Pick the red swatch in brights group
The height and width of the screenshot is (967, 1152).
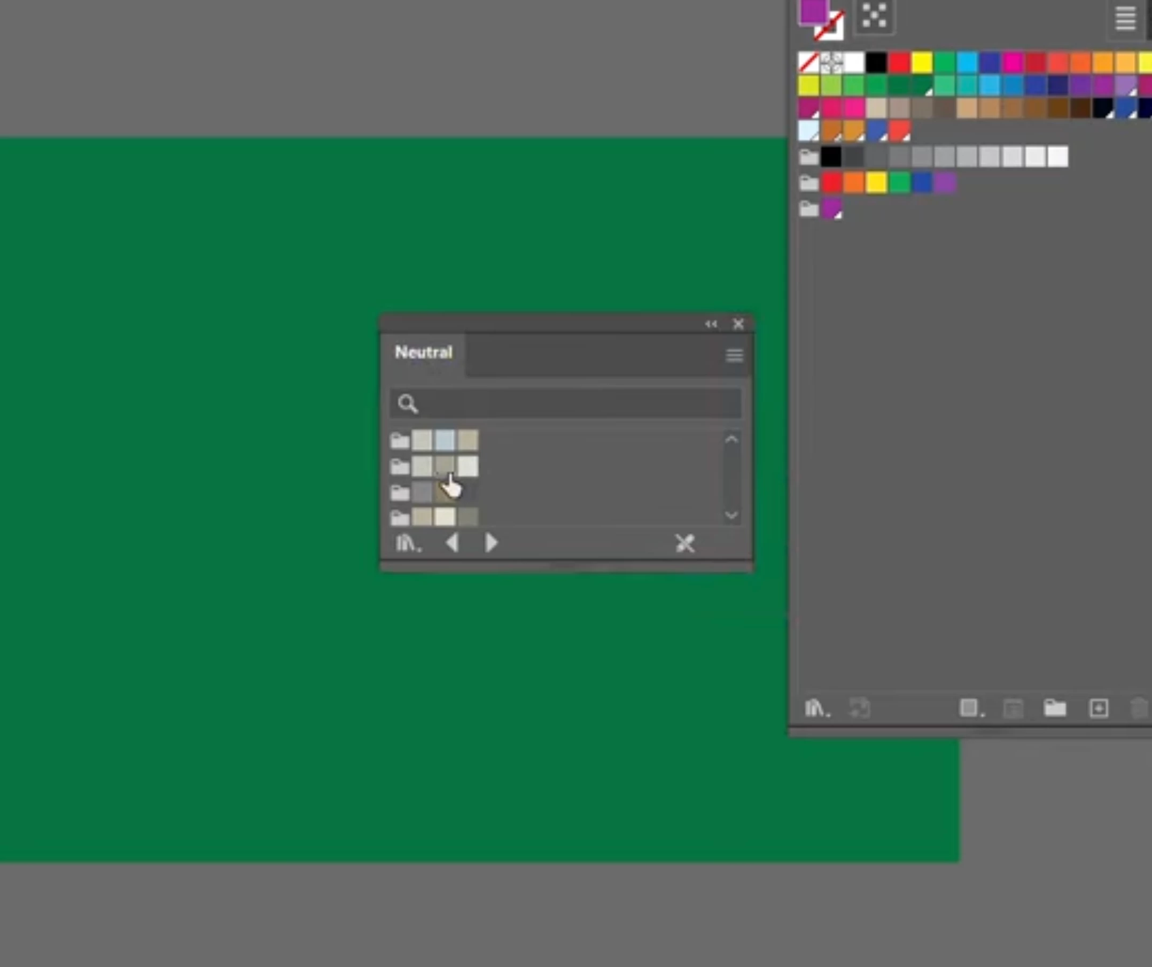pyautogui.click(x=831, y=183)
